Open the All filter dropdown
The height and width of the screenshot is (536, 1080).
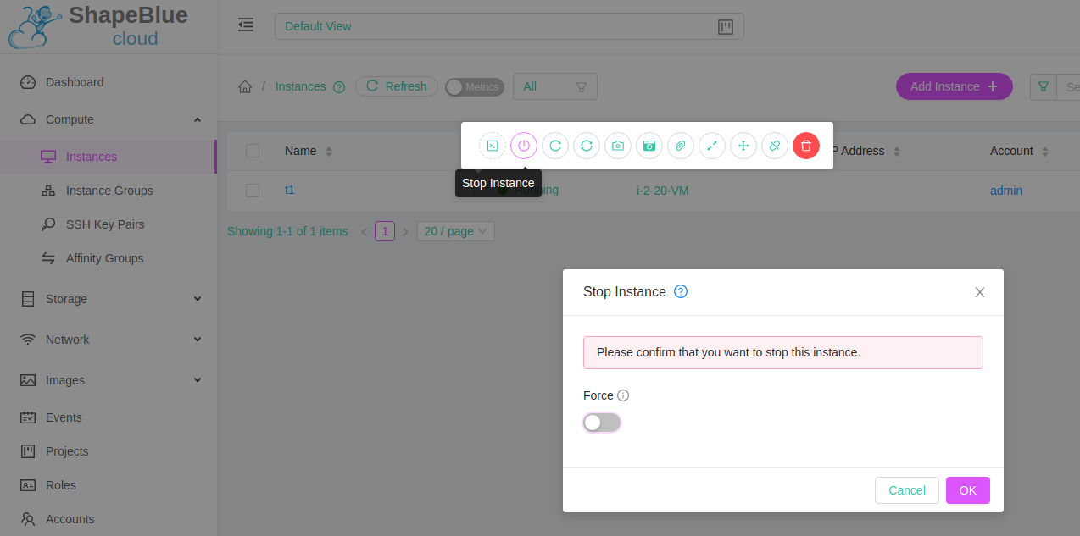555,86
